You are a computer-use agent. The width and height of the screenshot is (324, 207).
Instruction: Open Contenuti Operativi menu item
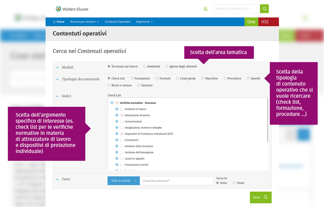click(118, 22)
